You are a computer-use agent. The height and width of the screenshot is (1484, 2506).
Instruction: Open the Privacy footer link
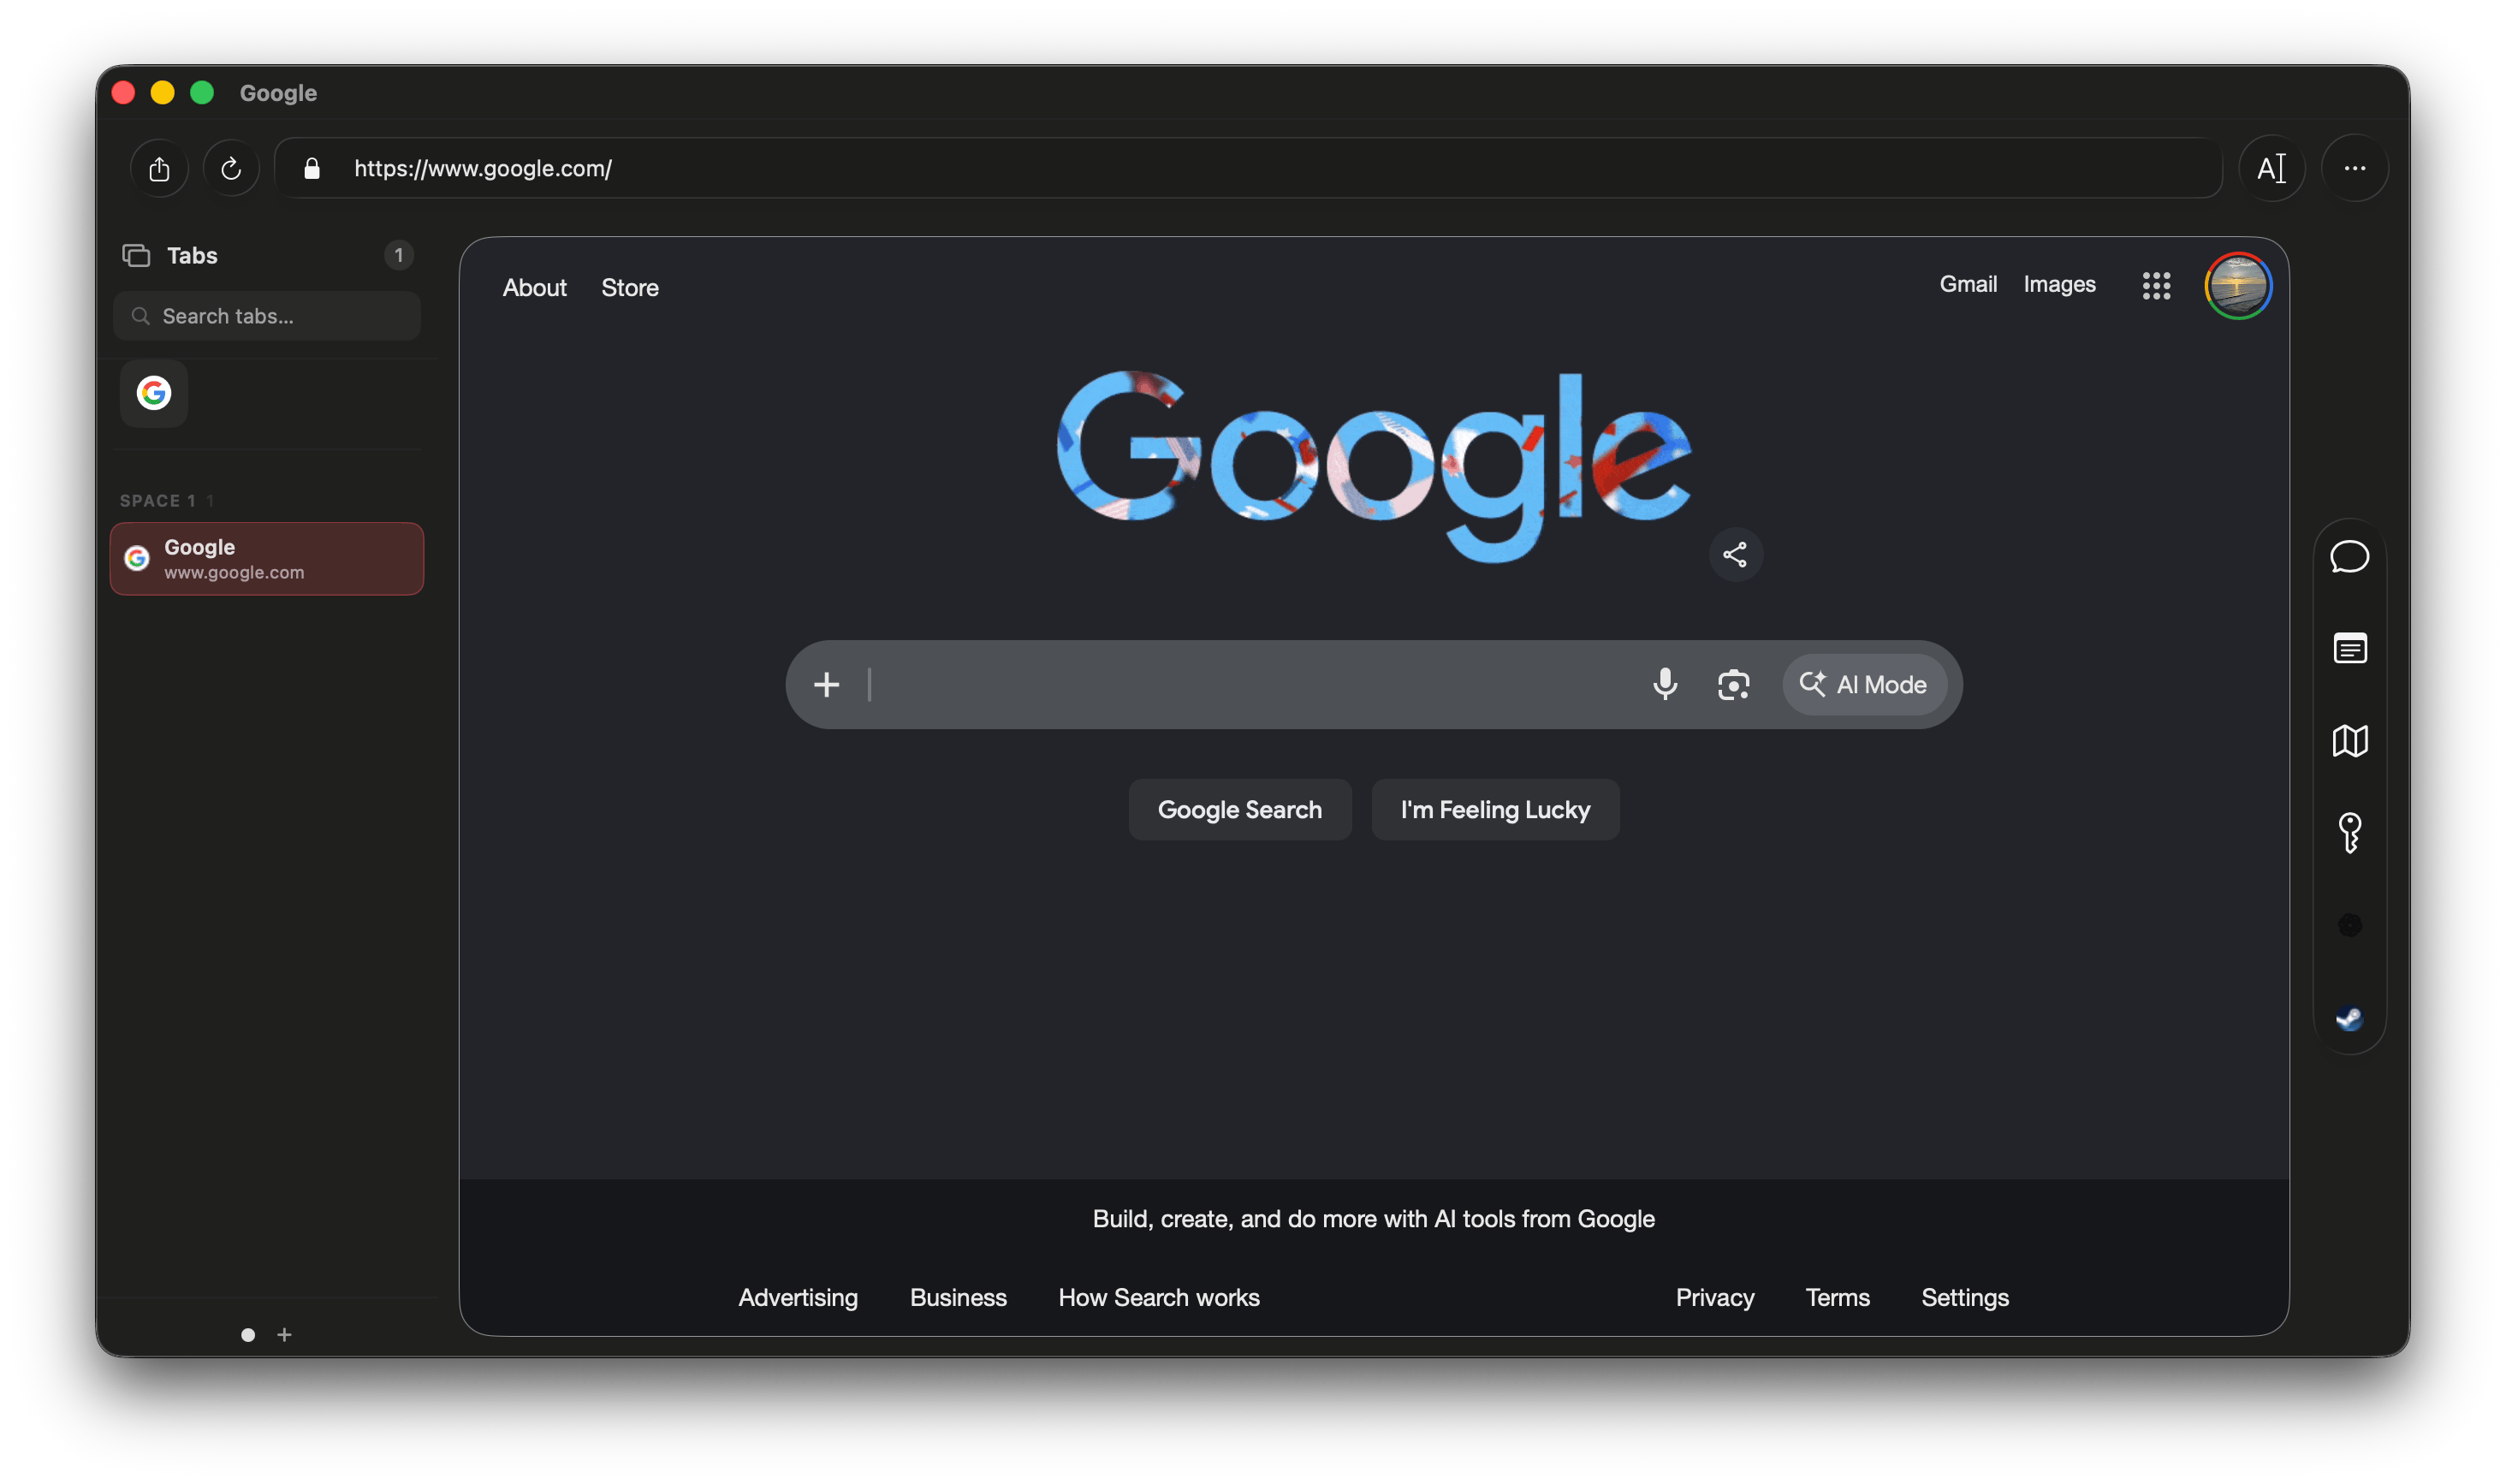pyautogui.click(x=1714, y=1297)
